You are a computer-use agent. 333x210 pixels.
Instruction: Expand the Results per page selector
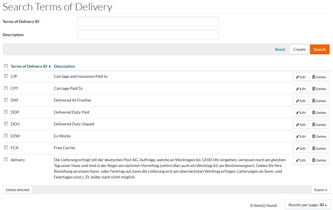[x=307, y=205]
